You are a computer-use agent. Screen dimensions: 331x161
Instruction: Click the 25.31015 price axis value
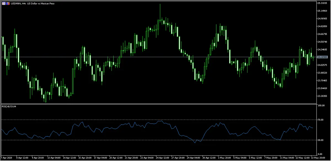coord(322,3)
